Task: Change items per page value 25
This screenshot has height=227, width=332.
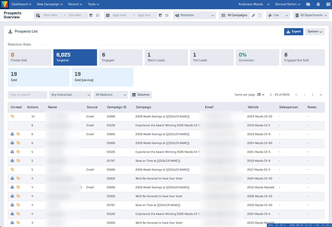Action: pos(261,95)
